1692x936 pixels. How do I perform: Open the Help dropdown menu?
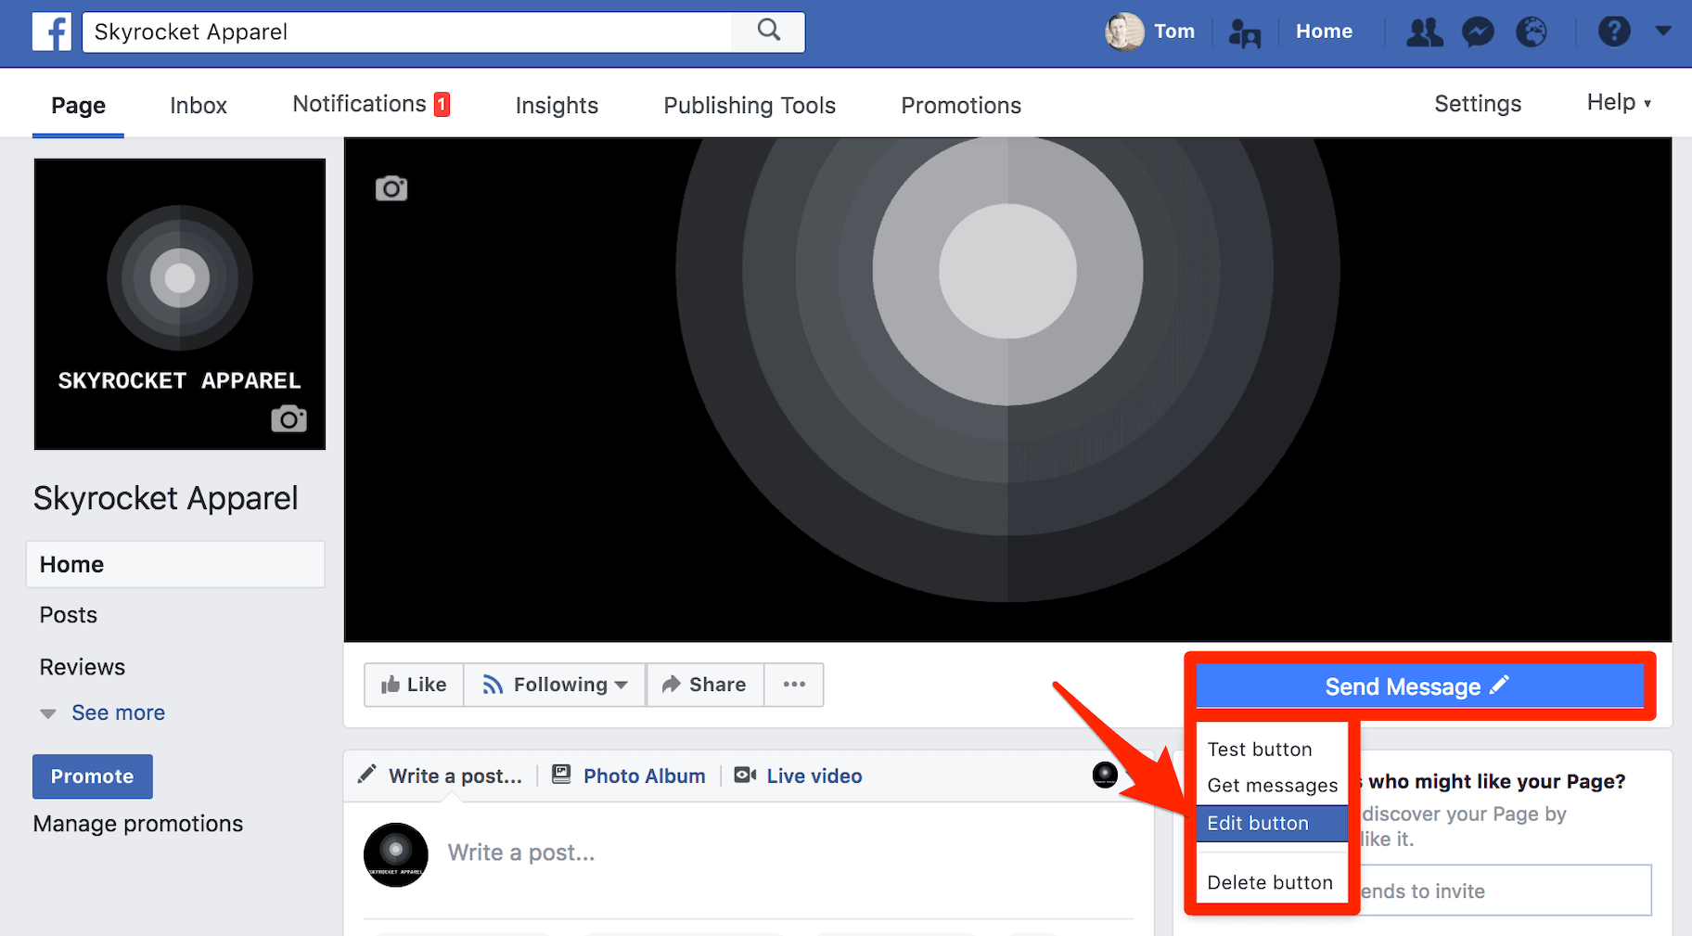tap(1618, 103)
